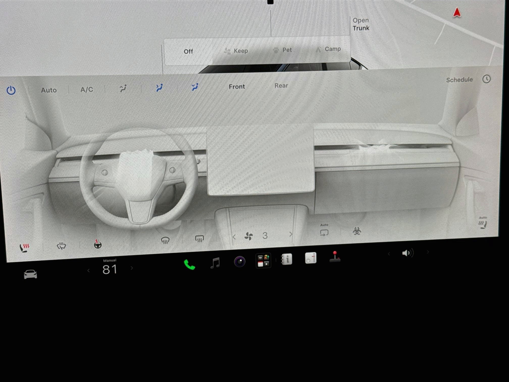Open the Camera app

240,261
